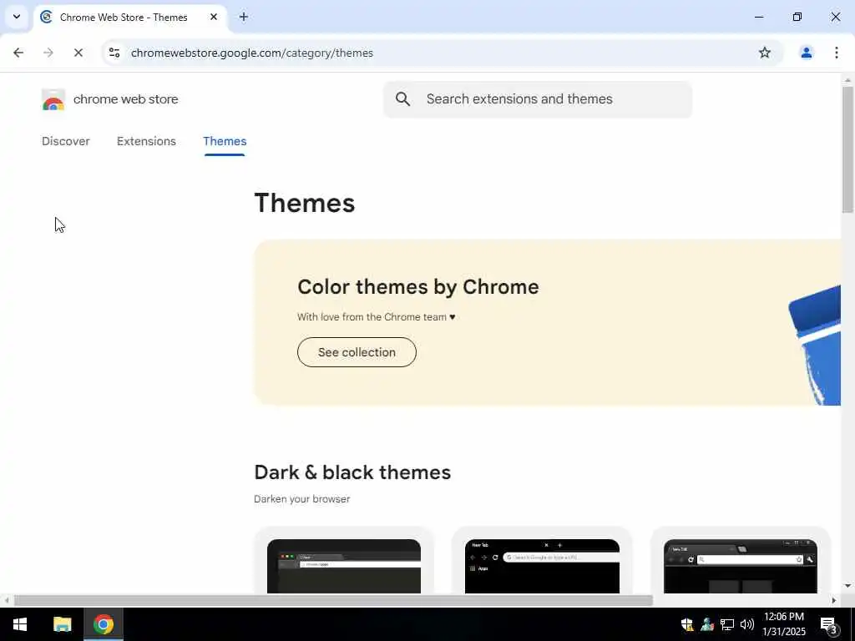The image size is (855, 641).
Task: Click the Chrome Web Store - Themes tab title
Action: 124,18
